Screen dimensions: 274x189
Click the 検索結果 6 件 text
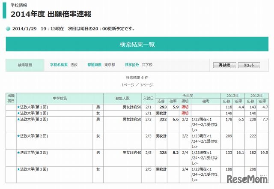click(x=137, y=78)
